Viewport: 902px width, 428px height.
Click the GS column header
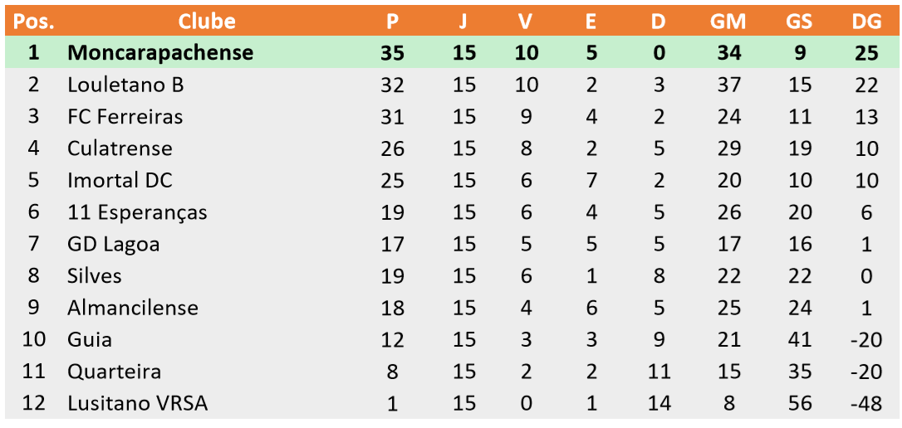pyautogui.click(x=799, y=22)
